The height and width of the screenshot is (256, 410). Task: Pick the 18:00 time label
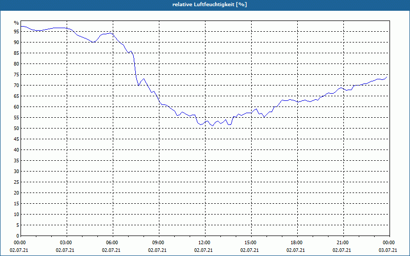tap(296, 243)
